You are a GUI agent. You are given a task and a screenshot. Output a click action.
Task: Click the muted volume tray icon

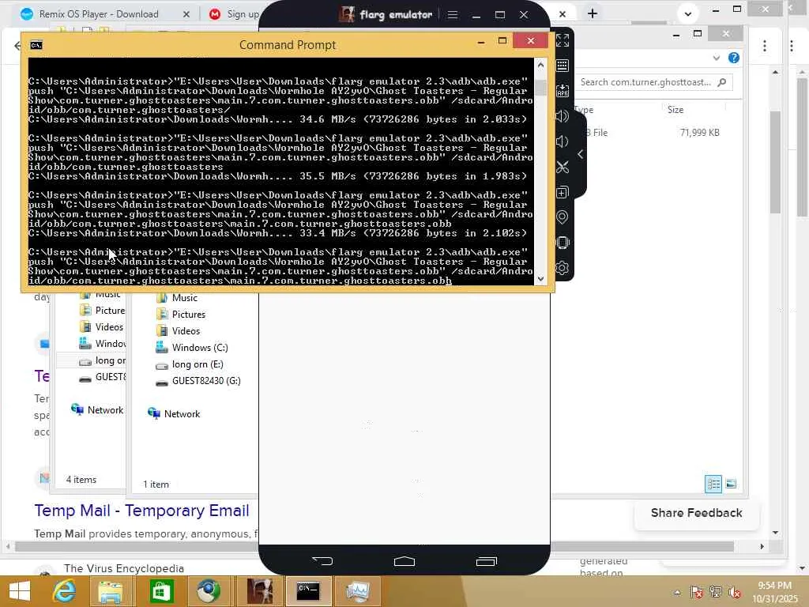coord(734,592)
